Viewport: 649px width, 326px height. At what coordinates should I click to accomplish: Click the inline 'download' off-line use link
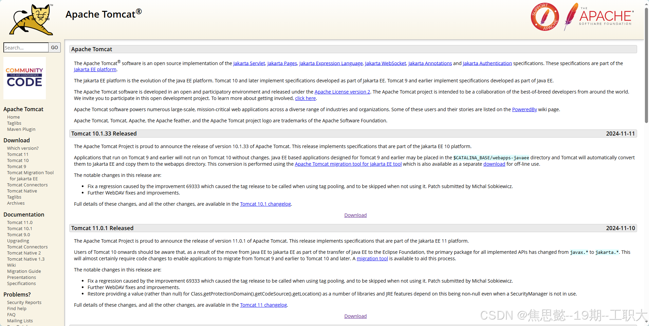point(494,164)
